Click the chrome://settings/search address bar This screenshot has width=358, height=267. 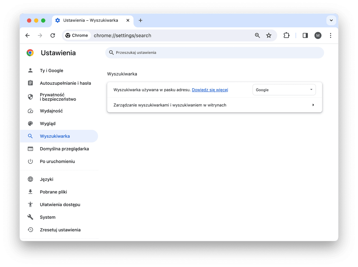(x=171, y=36)
